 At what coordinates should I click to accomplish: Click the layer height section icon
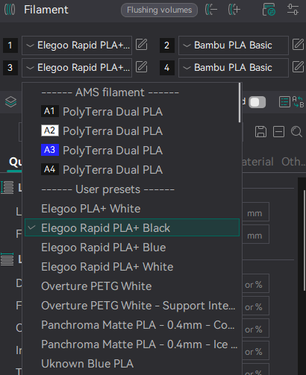pyautogui.click(x=7, y=187)
